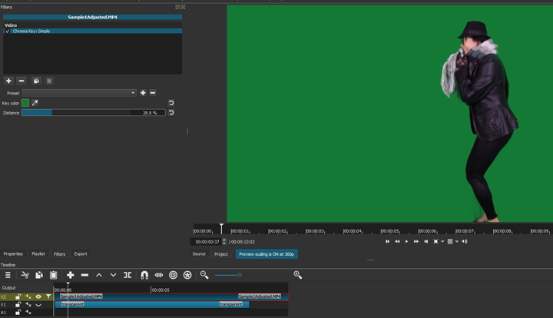Open the Export tab
The width and height of the screenshot is (553, 318).
81,253
